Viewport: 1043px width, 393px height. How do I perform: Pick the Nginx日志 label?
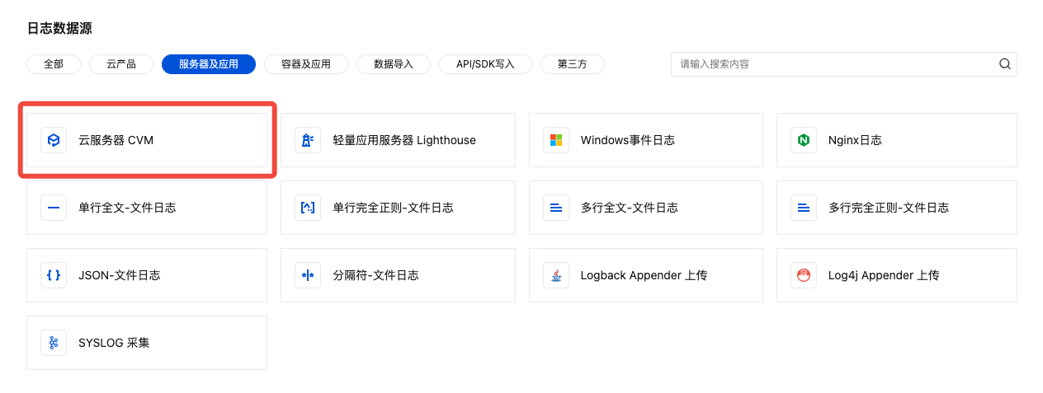[x=855, y=140]
